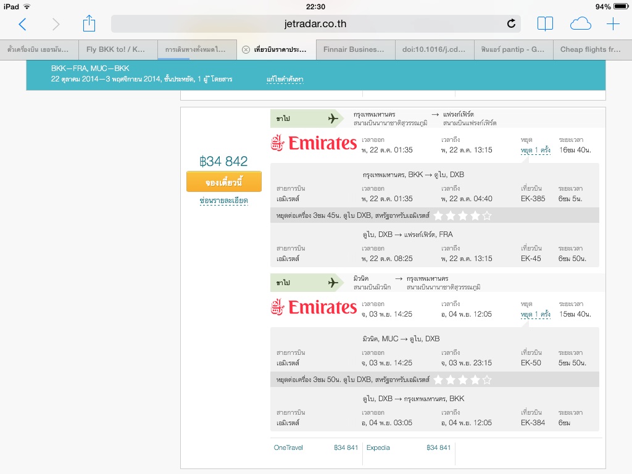Open iCloud tabs cloud icon
The image size is (632, 474).
click(x=580, y=24)
